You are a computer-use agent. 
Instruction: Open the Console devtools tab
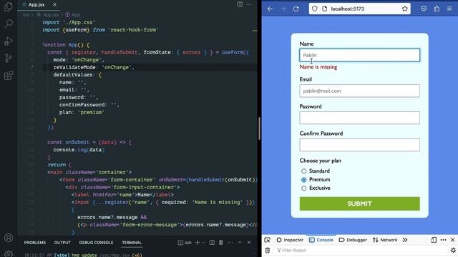(x=321, y=240)
